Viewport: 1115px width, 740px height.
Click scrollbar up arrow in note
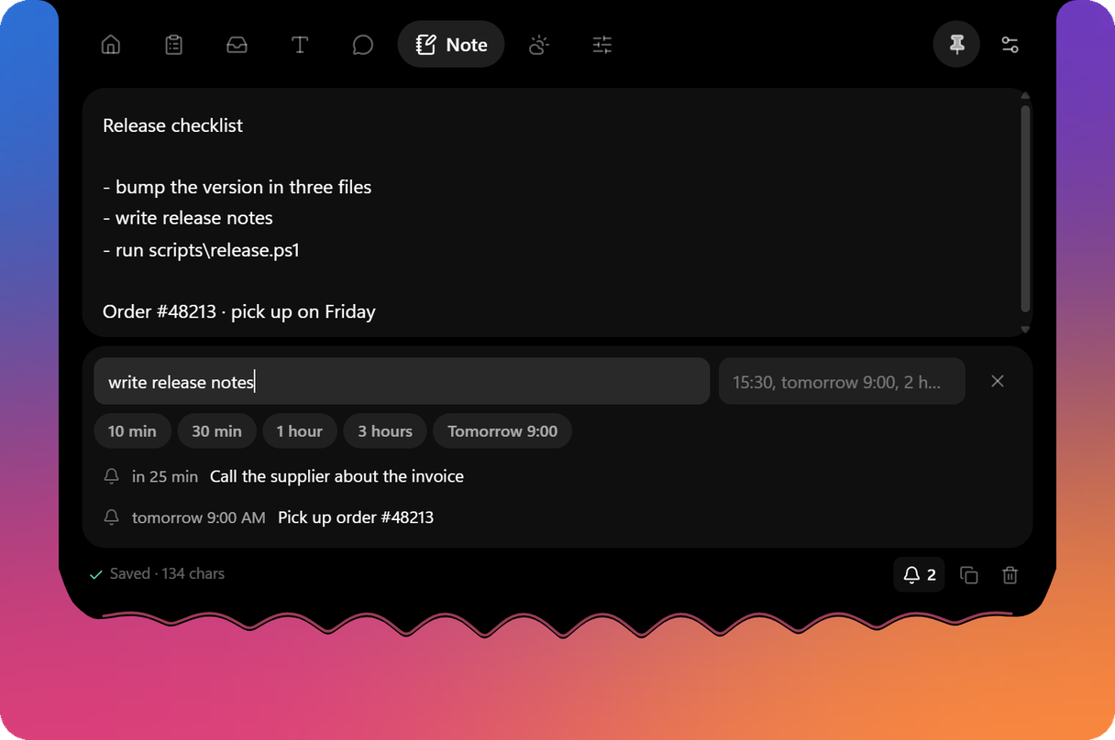tap(1025, 95)
